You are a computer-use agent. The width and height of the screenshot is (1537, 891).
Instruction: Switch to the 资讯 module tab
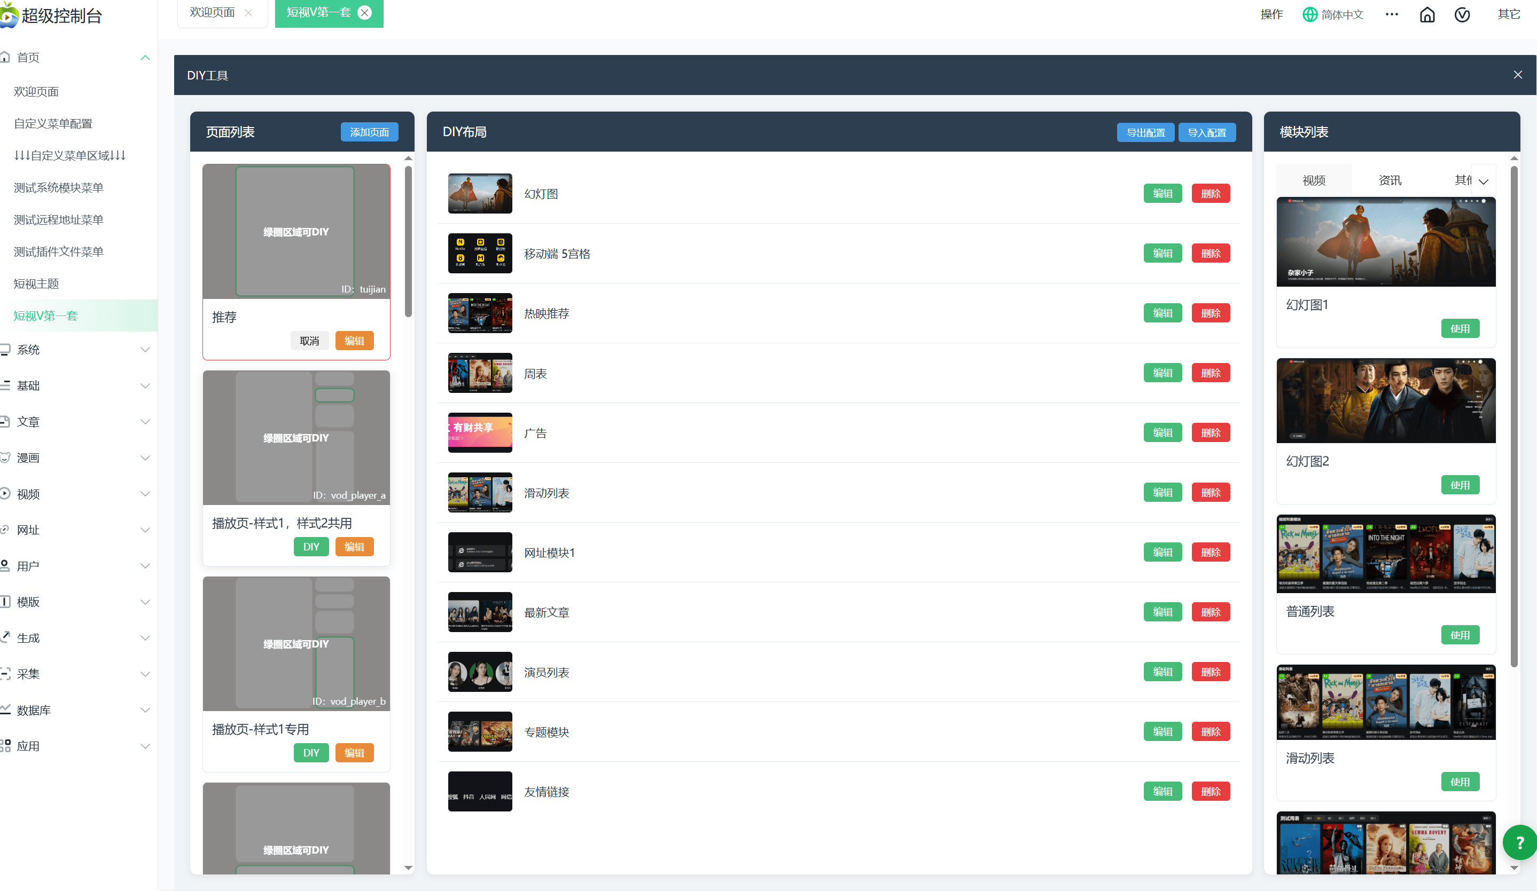pos(1390,180)
